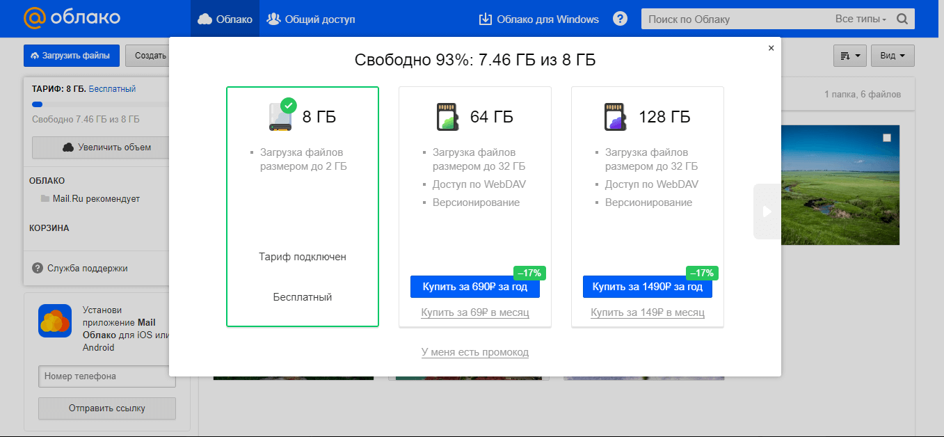Open the Общий доступ tab
Viewport: 944px width, 437px height.
click(x=310, y=19)
